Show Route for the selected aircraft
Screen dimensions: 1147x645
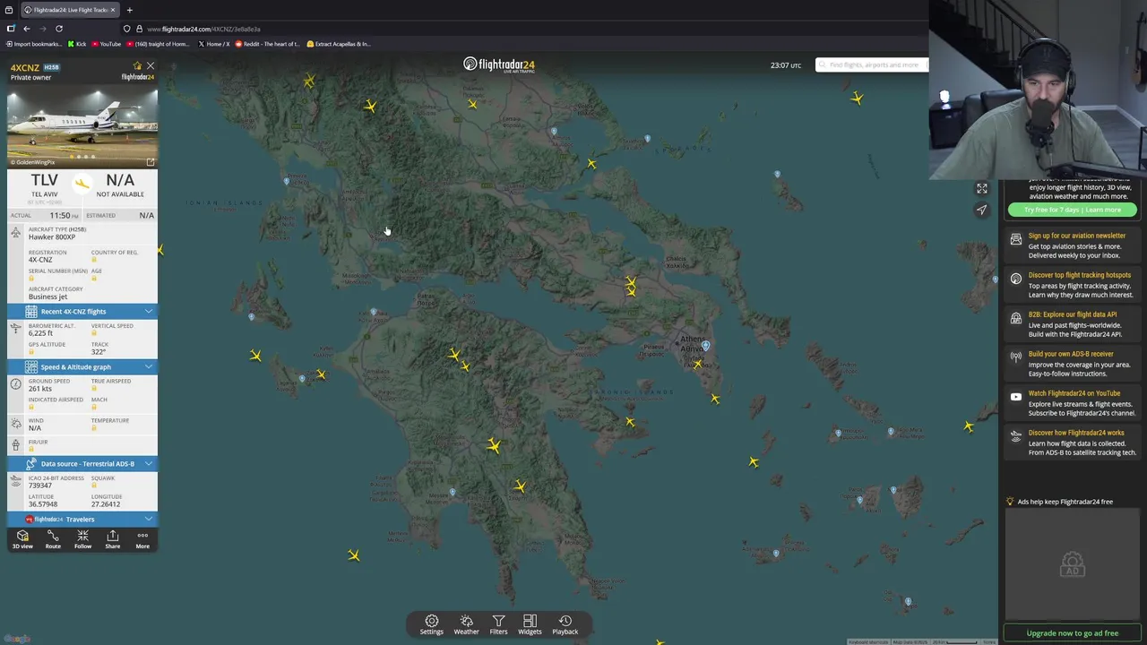click(x=53, y=539)
